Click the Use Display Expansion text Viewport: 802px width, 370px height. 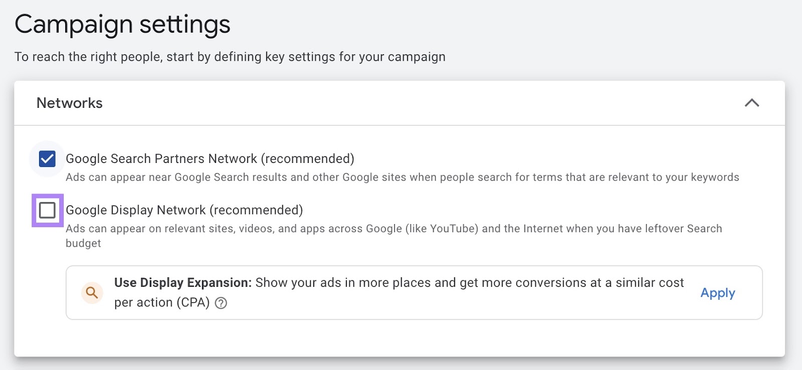point(183,283)
